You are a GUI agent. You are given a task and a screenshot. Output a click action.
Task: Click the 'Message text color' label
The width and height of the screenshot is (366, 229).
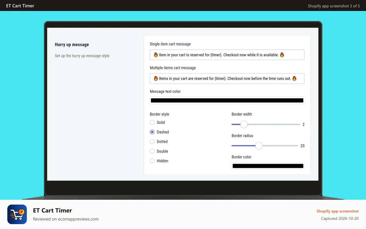tap(165, 91)
